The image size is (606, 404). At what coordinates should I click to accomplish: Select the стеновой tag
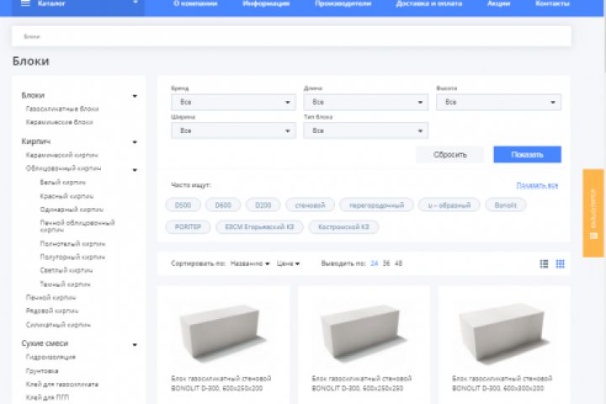(x=310, y=205)
